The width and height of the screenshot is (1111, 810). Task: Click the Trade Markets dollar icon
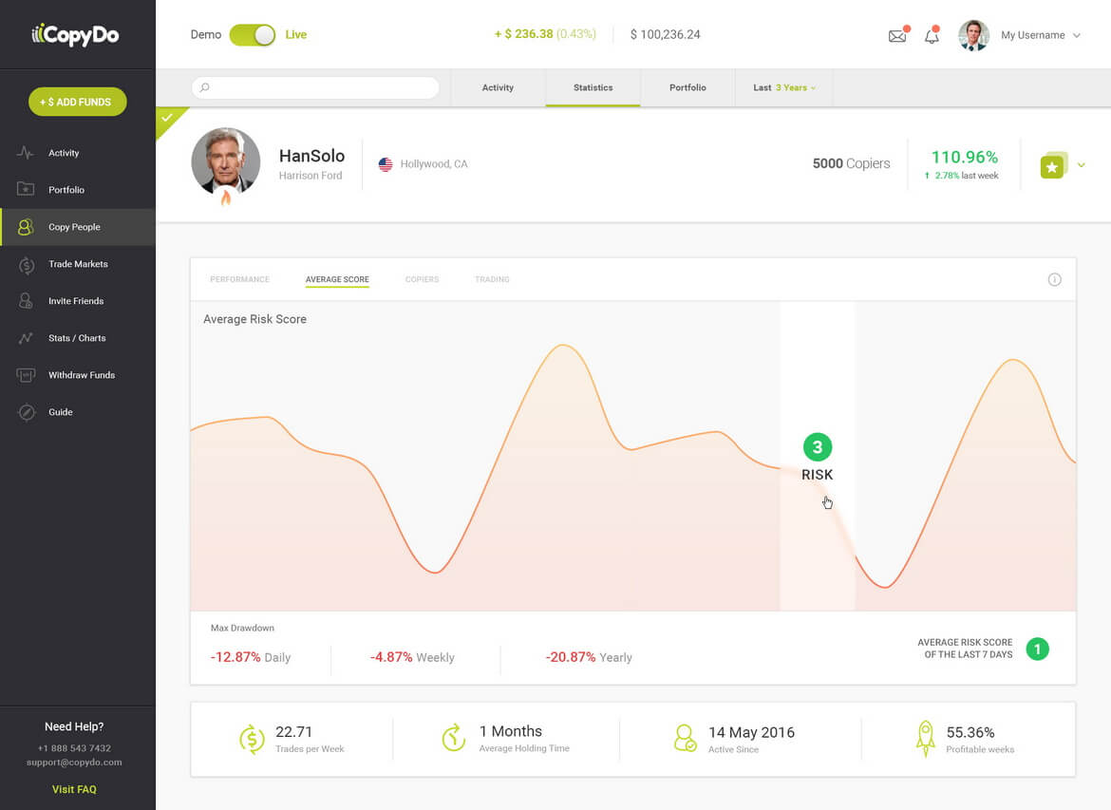(x=27, y=264)
